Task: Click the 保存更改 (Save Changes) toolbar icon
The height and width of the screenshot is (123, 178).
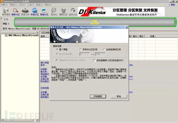Action: (6, 12)
